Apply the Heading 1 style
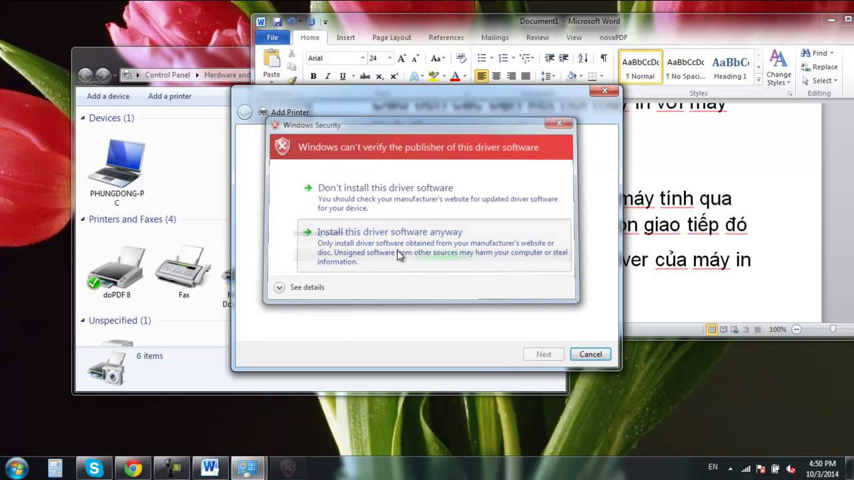The height and width of the screenshot is (480, 854). click(730, 67)
